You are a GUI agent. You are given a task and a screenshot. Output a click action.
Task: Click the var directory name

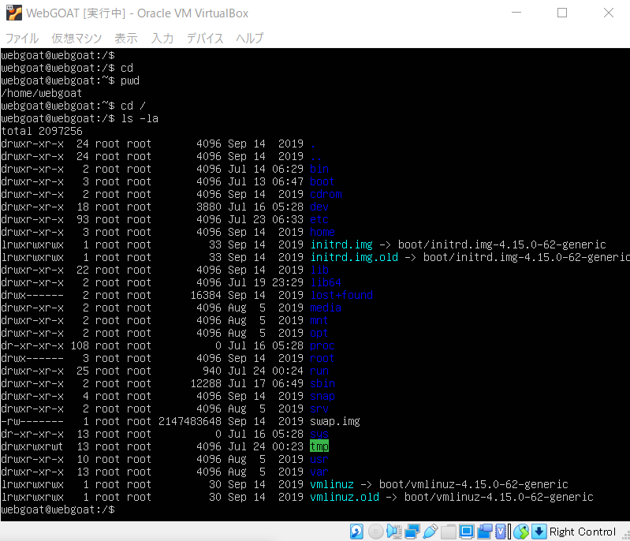click(x=319, y=472)
